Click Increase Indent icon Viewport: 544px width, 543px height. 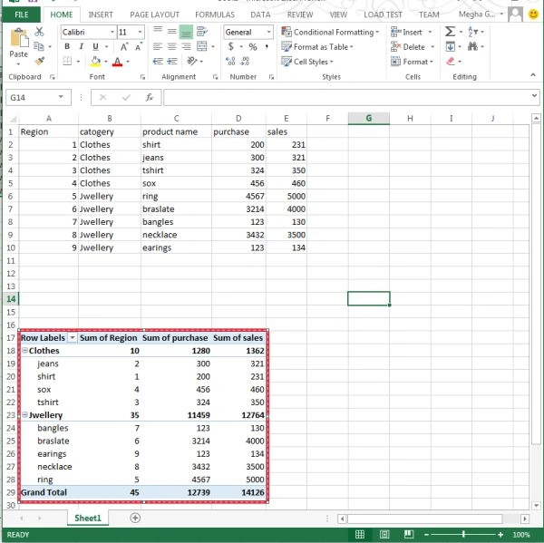(x=172, y=62)
